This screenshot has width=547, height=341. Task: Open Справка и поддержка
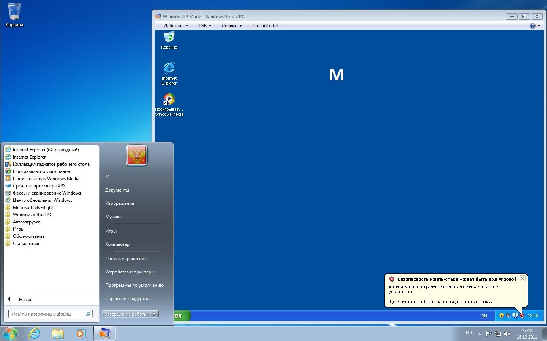(128, 299)
